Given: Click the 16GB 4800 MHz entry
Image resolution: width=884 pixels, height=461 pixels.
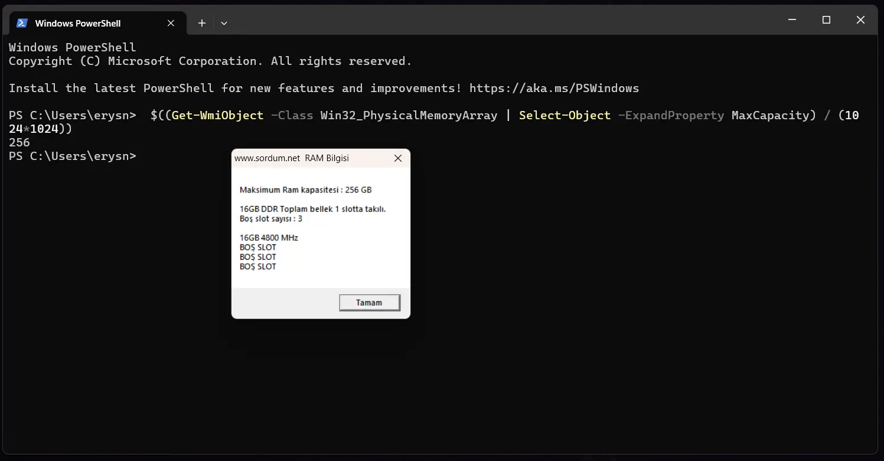Looking at the screenshot, I should click(269, 238).
